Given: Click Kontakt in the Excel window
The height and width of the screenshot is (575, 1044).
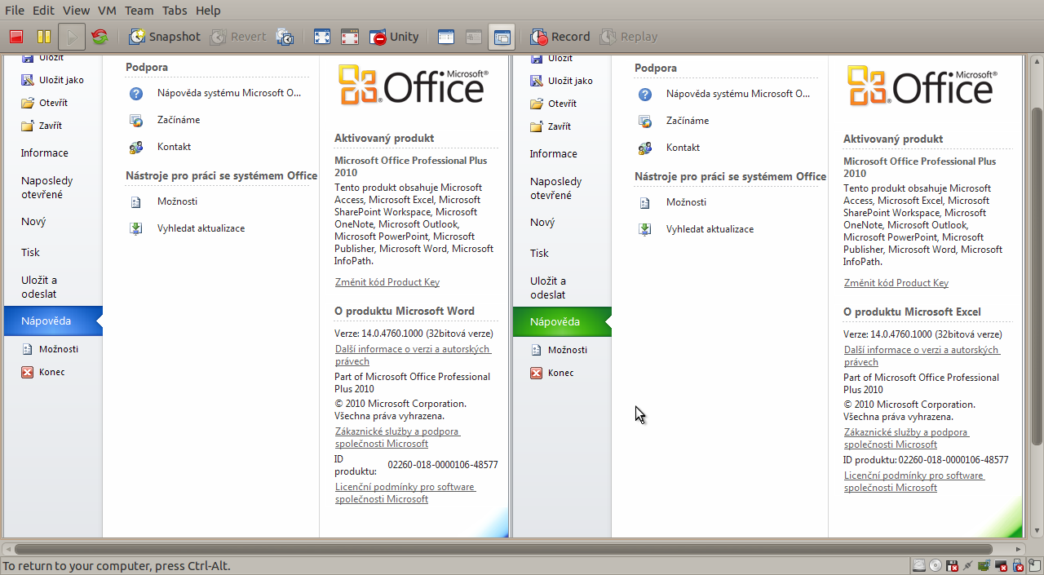Looking at the screenshot, I should [x=669, y=148].
